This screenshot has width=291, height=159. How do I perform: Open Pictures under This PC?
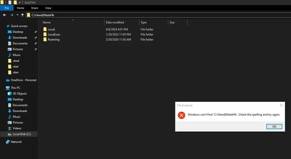[x=18, y=123]
